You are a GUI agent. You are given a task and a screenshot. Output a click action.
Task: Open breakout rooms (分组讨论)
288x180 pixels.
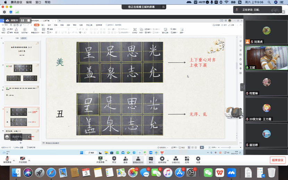176,160
